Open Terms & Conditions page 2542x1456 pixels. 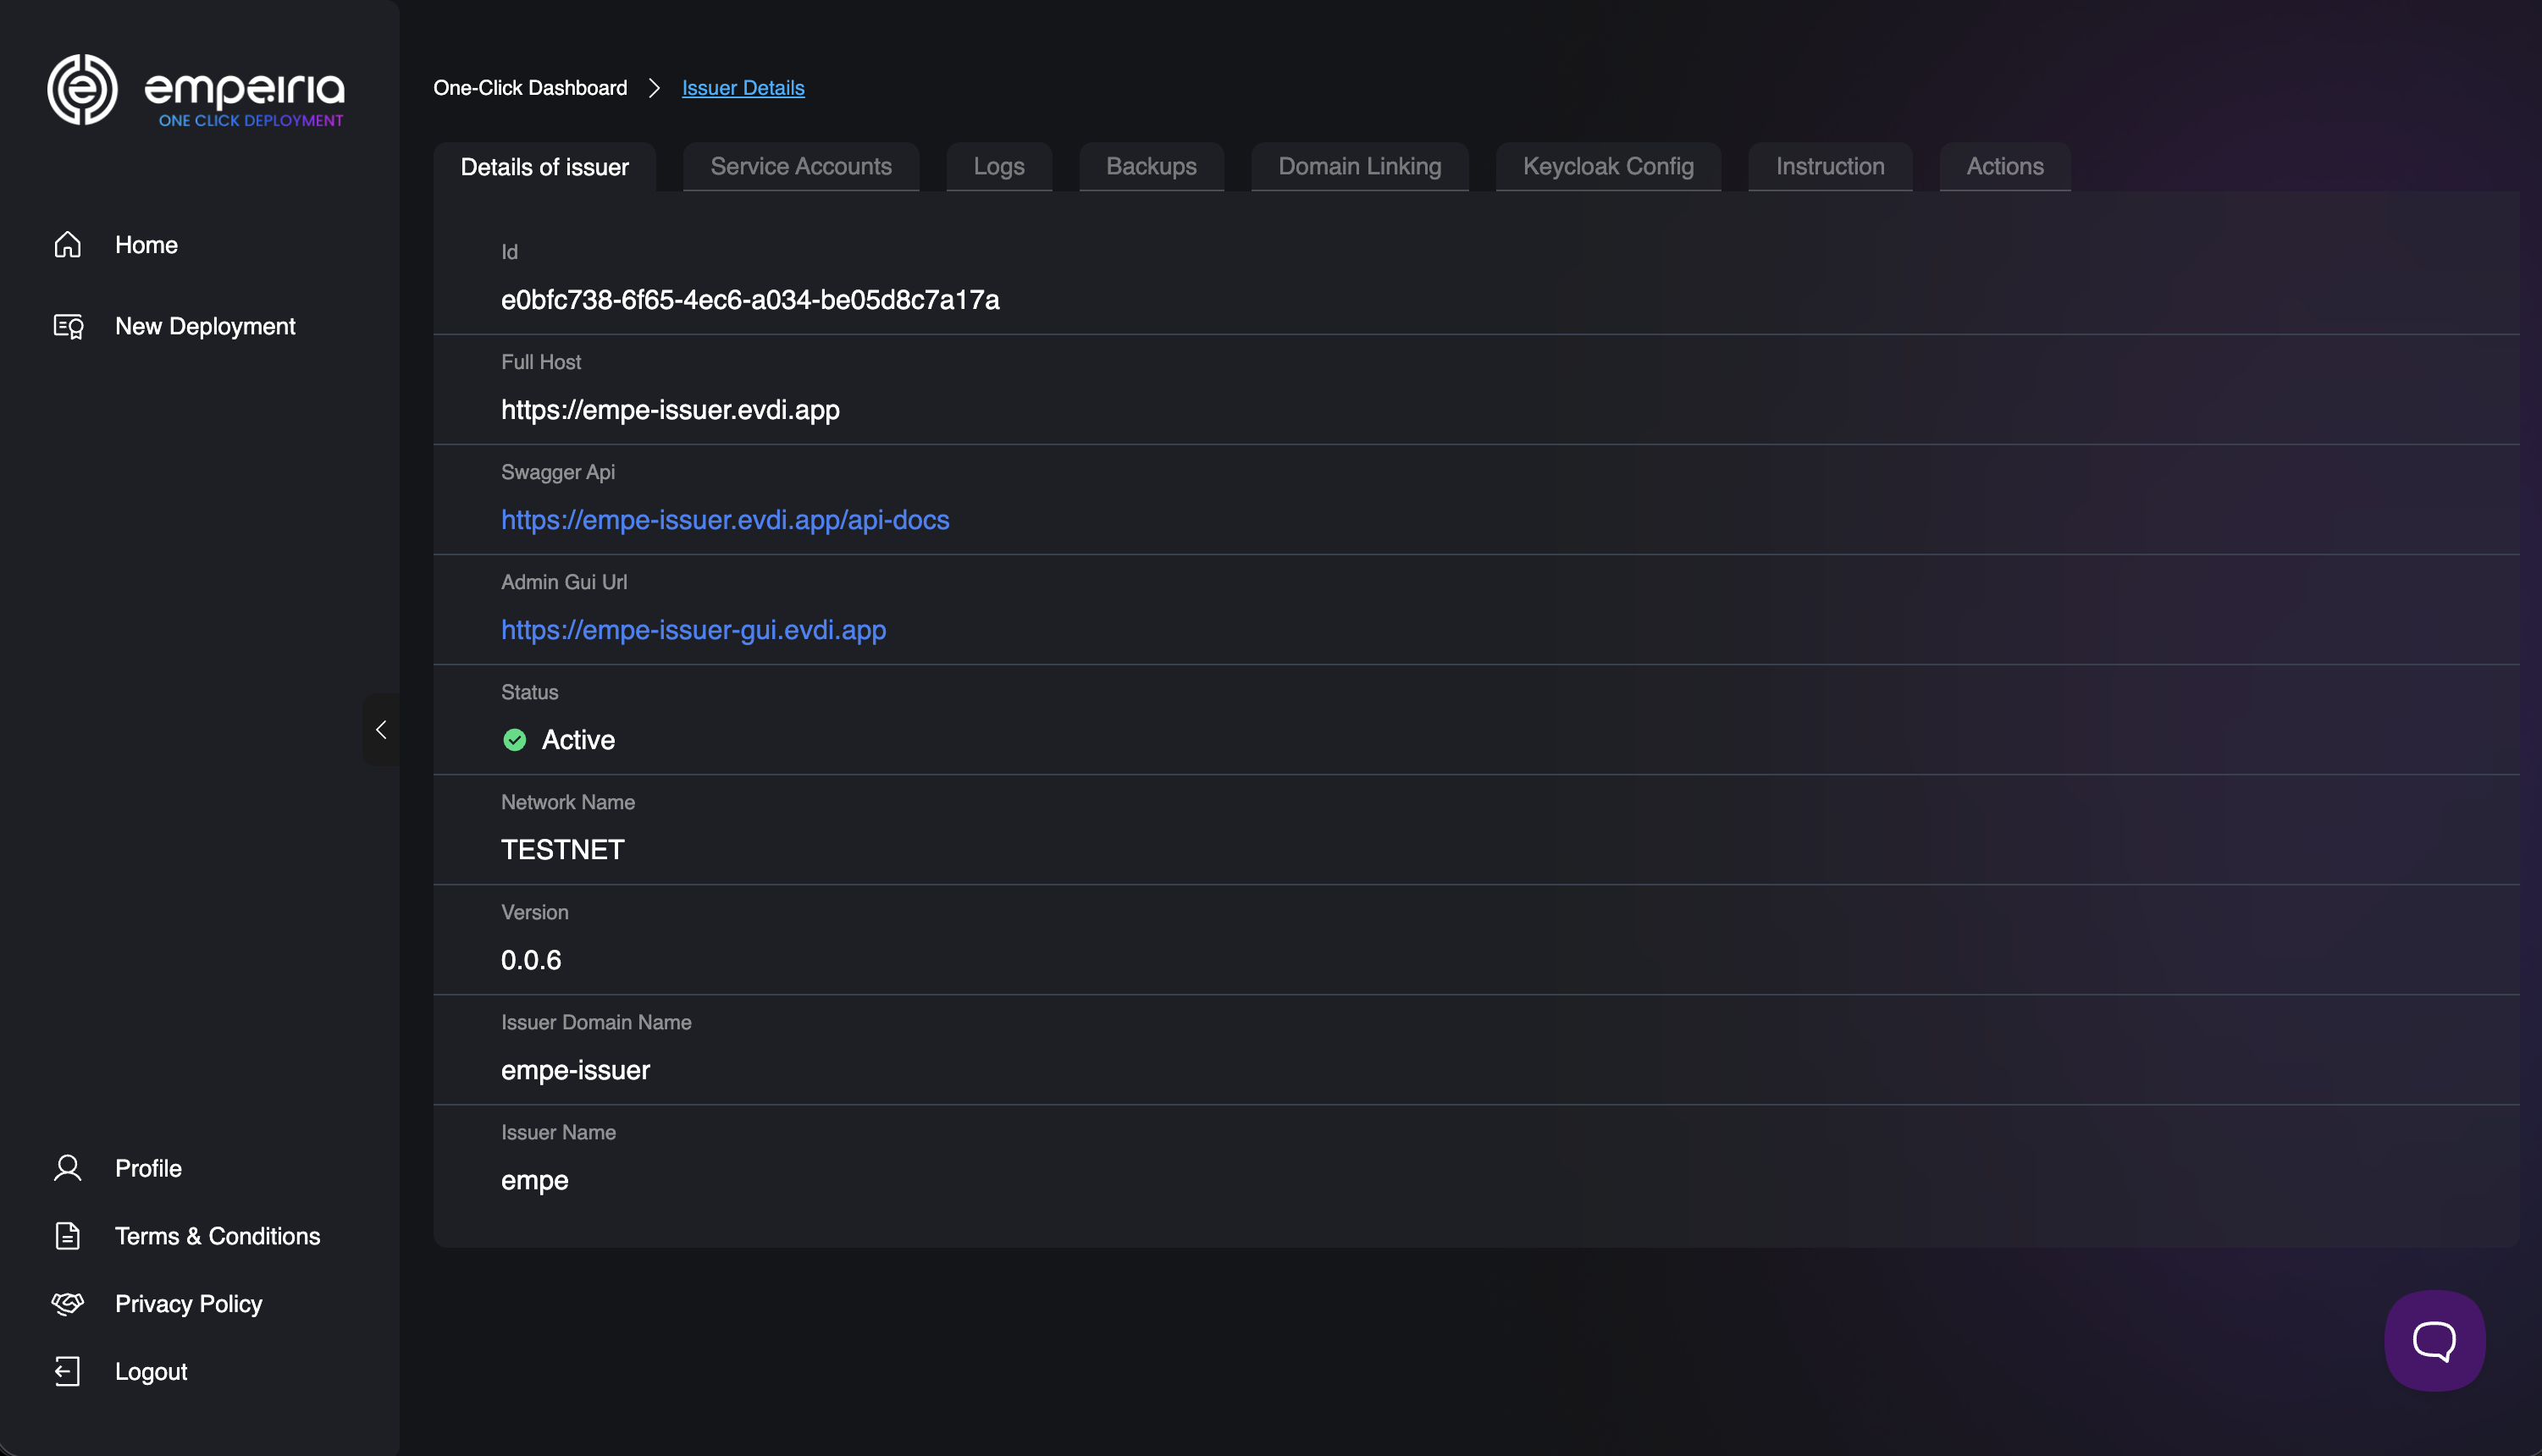pos(217,1236)
